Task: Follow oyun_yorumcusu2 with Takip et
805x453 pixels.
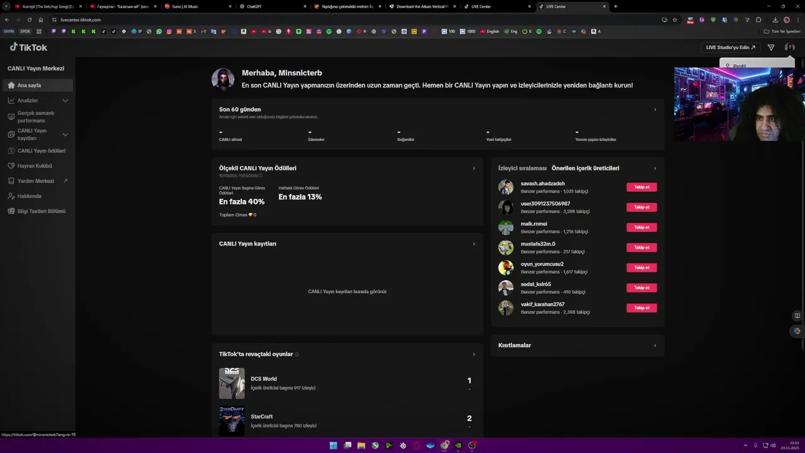Action: click(x=641, y=267)
